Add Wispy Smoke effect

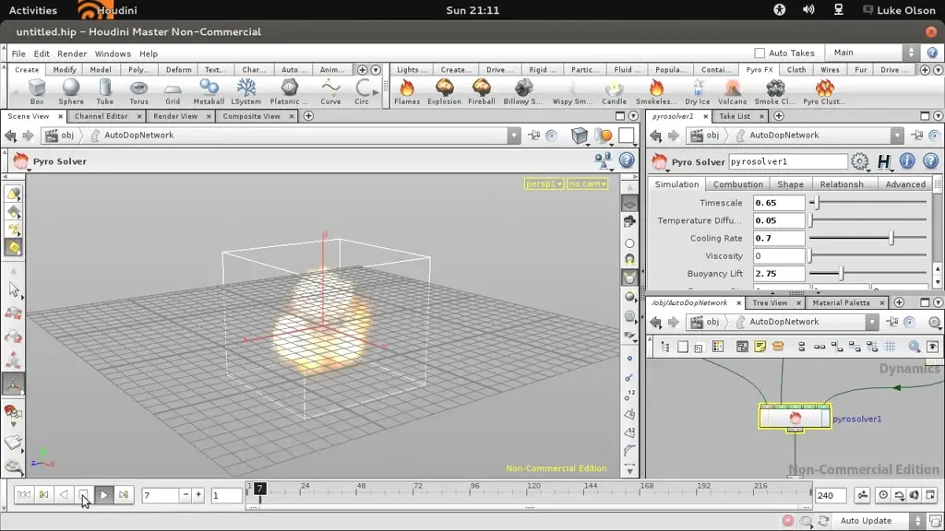572,91
